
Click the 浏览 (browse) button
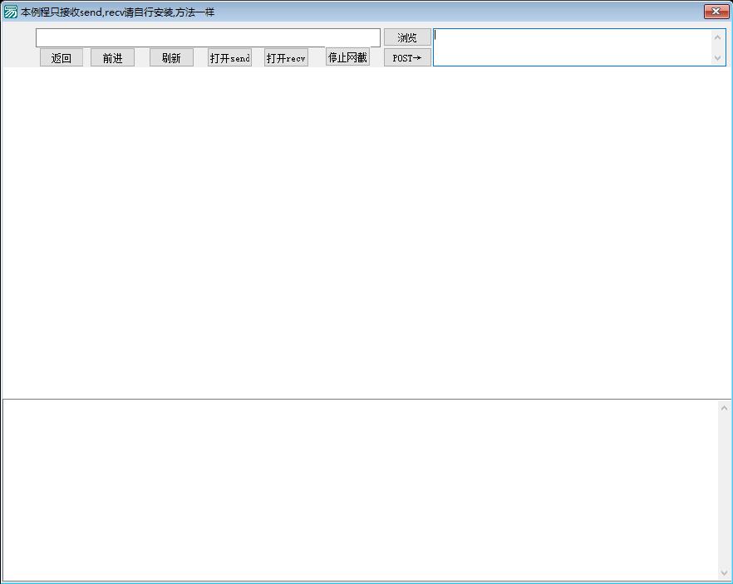pos(407,37)
